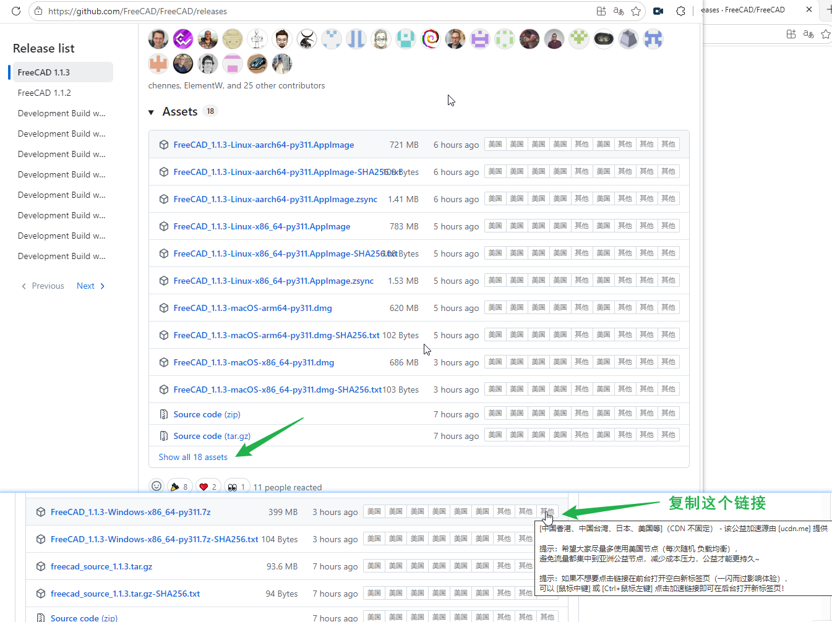Click package icon beside Windows-x86_64-py311.7z-SHA256.txt

41,539
